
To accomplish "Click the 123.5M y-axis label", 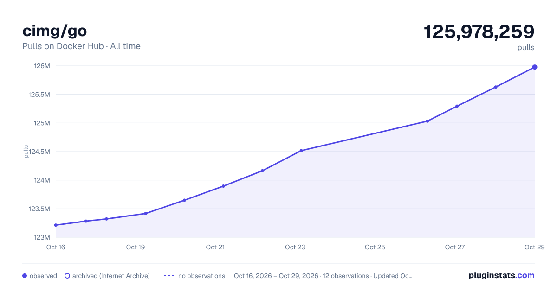I will pyautogui.click(x=39, y=209).
